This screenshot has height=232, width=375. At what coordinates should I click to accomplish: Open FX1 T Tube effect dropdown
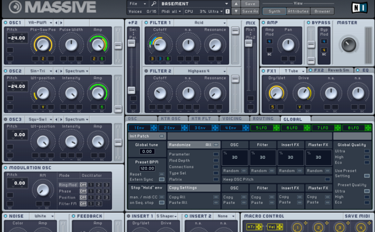(294, 71)
